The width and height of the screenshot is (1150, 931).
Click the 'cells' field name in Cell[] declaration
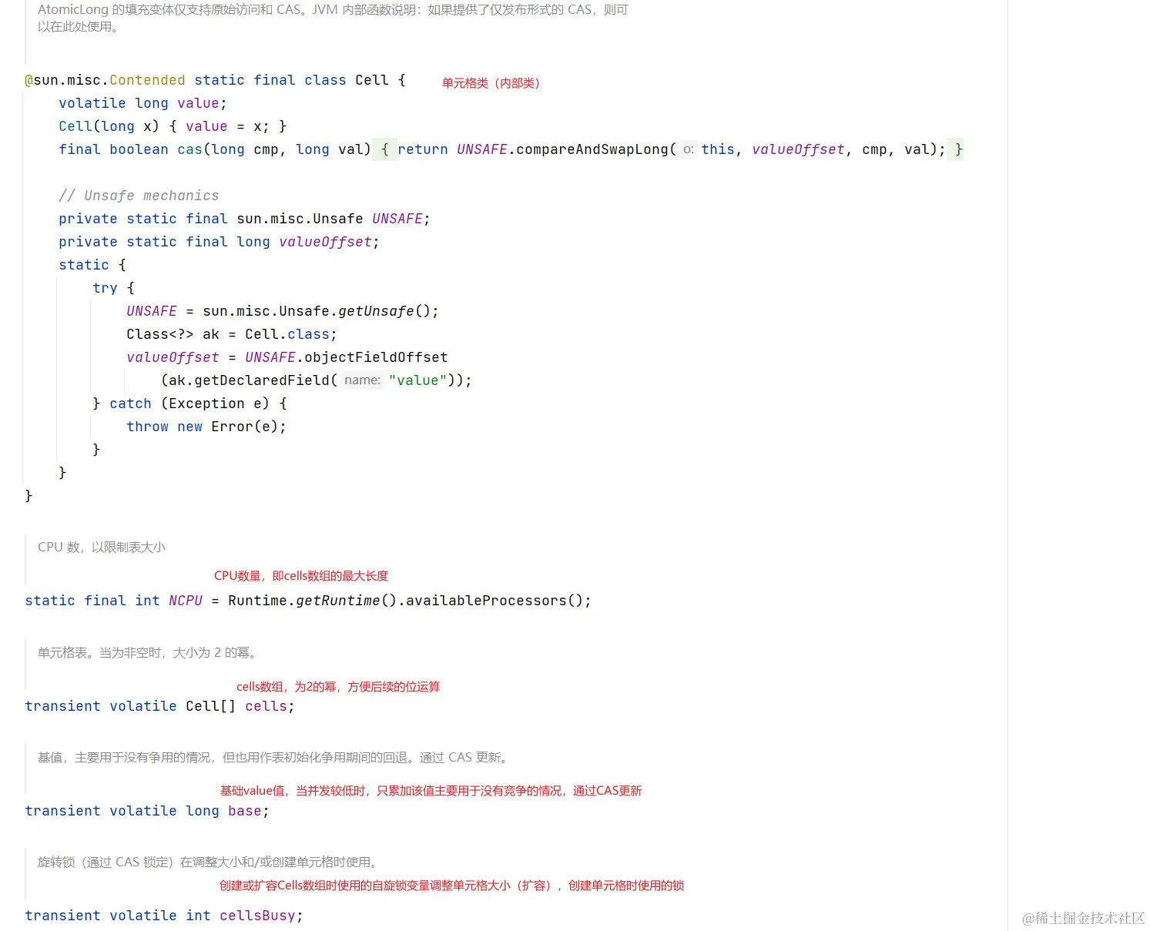point(266,706)
